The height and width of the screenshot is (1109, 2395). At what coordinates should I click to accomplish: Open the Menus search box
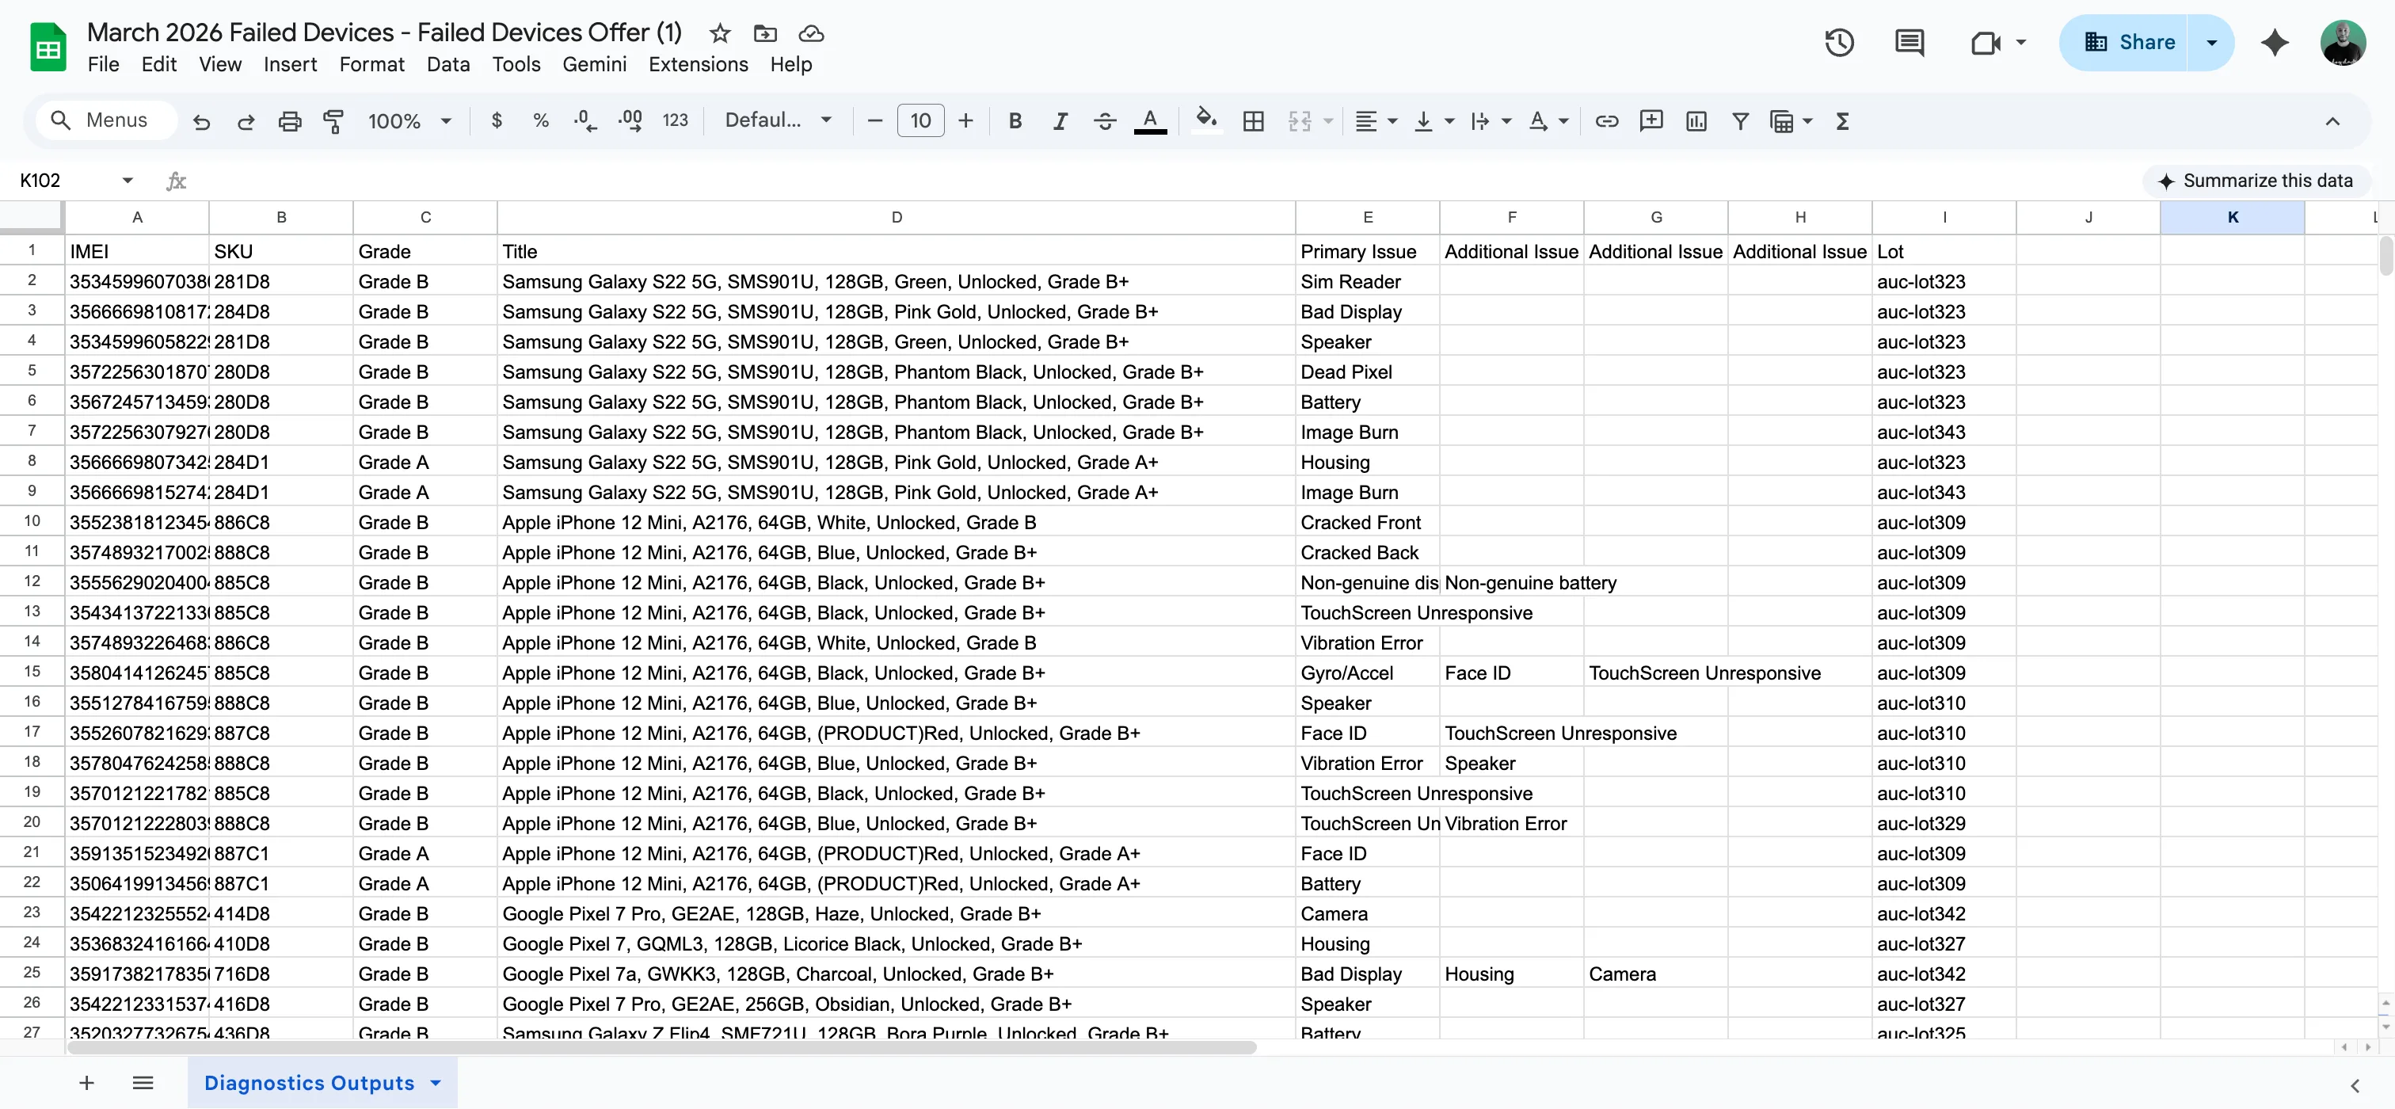click(106, 121)
